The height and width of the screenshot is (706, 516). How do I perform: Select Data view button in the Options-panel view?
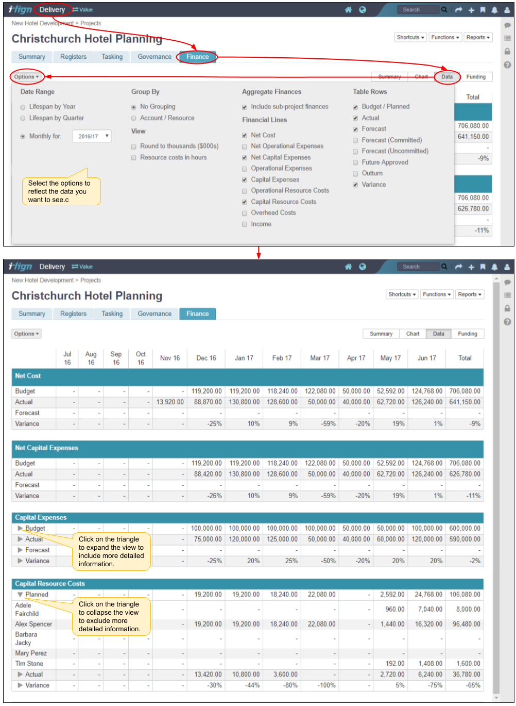[x=447, y=77]
